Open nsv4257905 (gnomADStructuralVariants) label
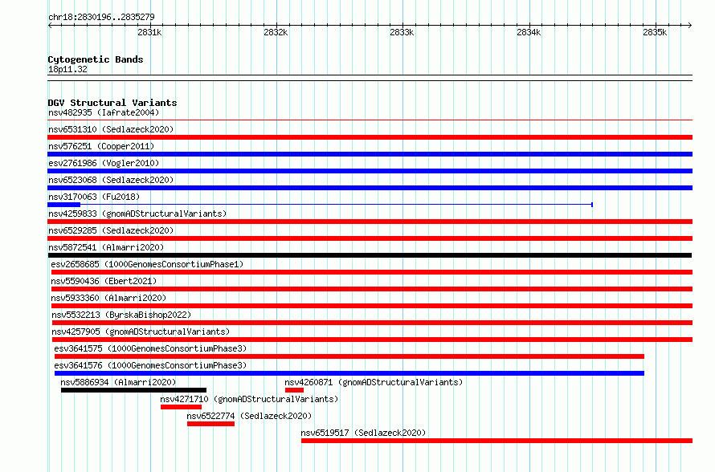Screen dimensions: 715x472 (x=141, y=332)
